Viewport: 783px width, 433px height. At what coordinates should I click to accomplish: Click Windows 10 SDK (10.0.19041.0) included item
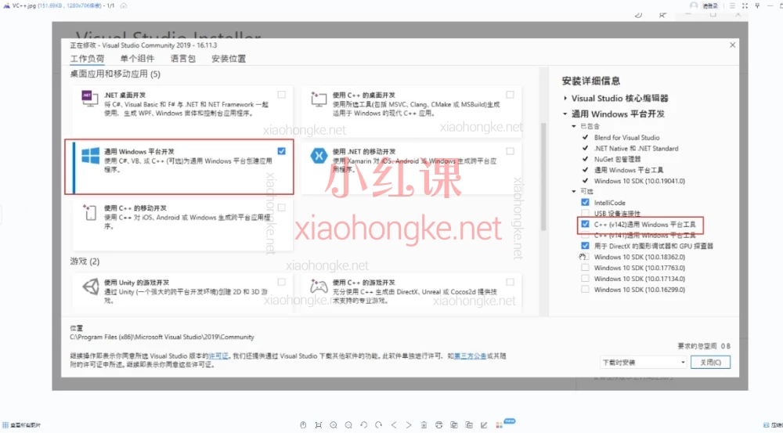(639, 181)
